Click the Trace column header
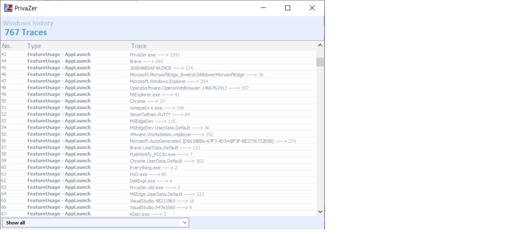 click(x=222, y=46)
